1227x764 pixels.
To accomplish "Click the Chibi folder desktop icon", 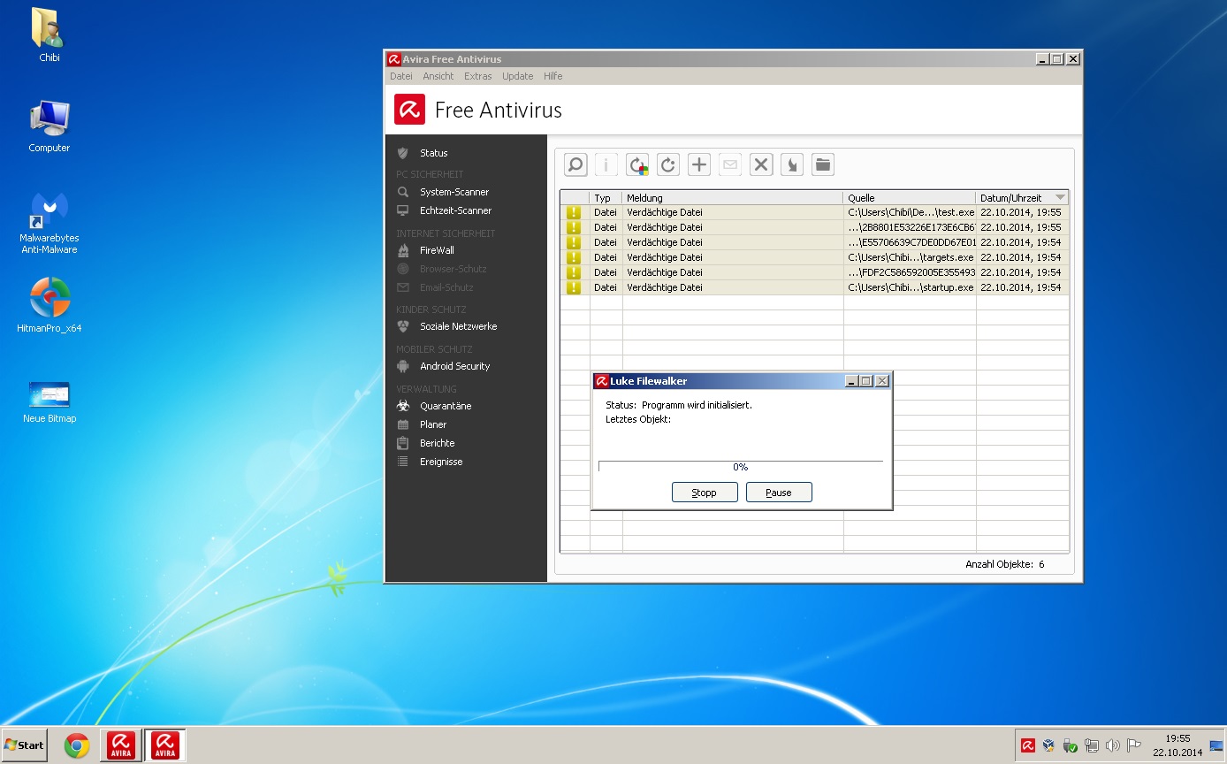I will (x=50, y=35).
